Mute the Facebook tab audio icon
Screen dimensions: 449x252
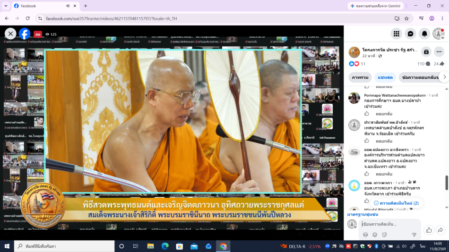(x=68, y=6)
